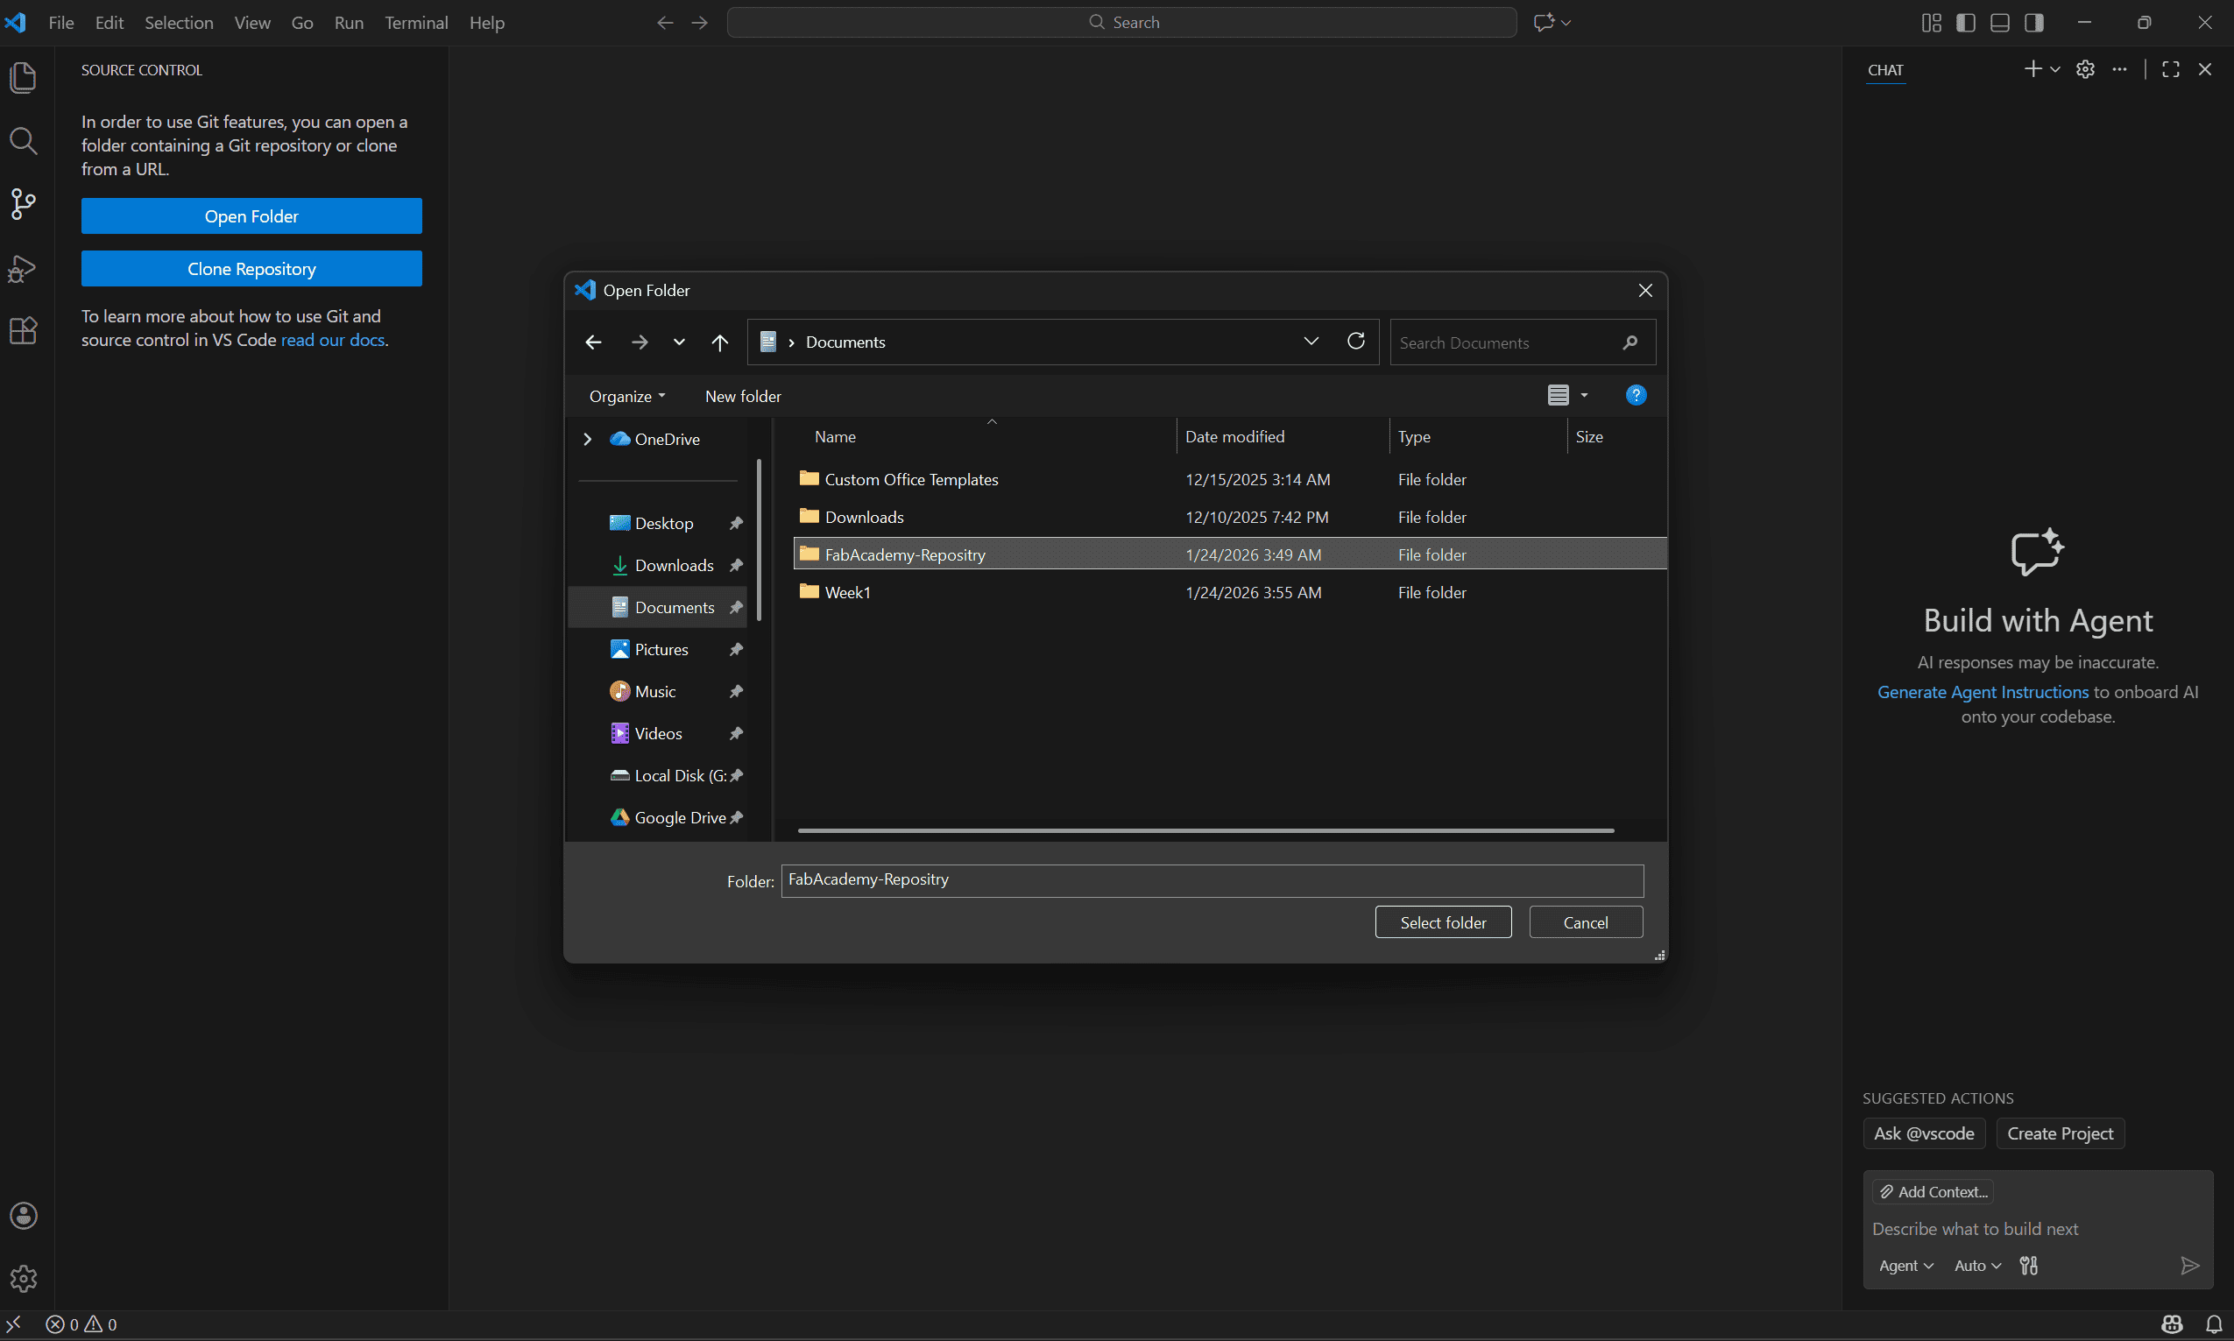Click the notifications bell in status bar
The image size is (2234, 1341).
[x=2213, y=1324]
